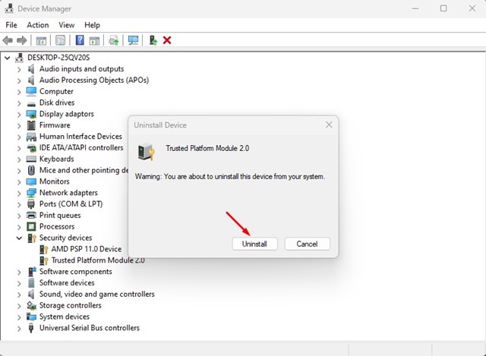Expand Universal Serial Bus controllers
The width and height of the screenshot is (486, 356).
click(19, 329)
